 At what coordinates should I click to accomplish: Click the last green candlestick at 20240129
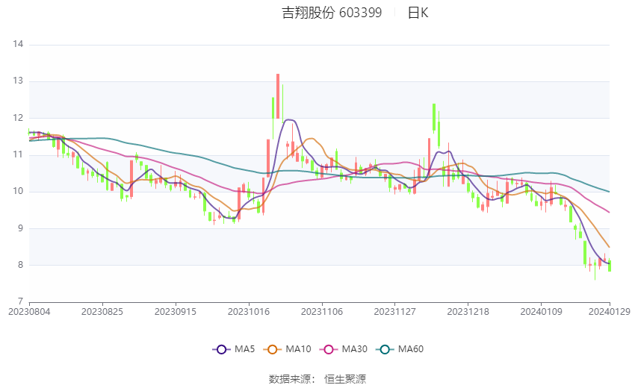coord(610,266)
